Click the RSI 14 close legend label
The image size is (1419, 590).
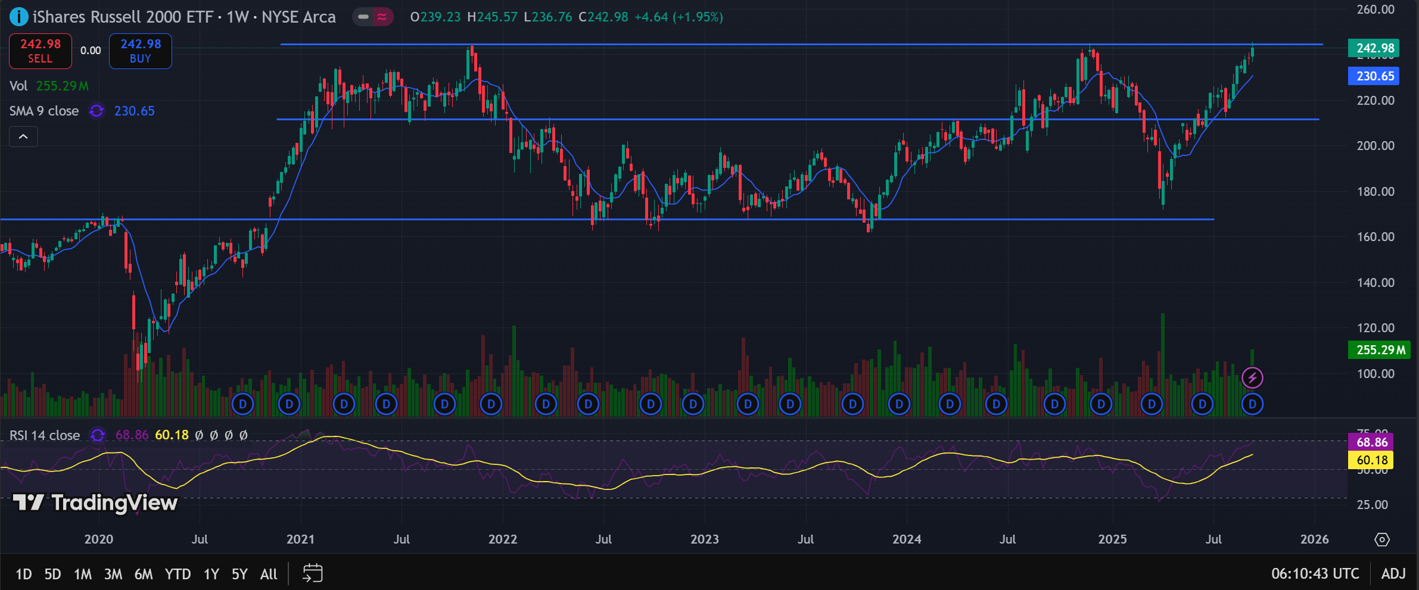(x=45, y=435)
